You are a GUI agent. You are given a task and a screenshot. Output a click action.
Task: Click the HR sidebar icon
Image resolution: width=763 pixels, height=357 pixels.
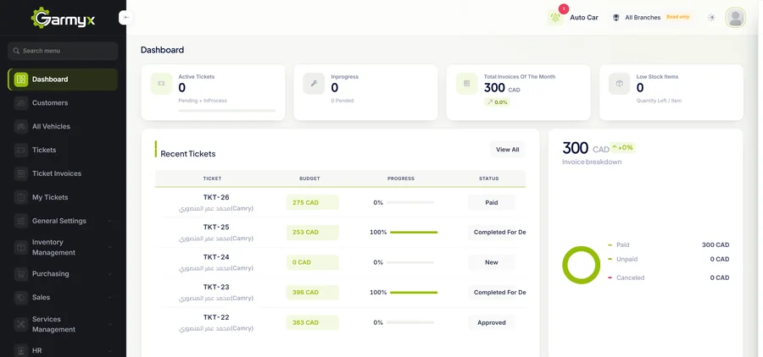click(x=21, y=350)
